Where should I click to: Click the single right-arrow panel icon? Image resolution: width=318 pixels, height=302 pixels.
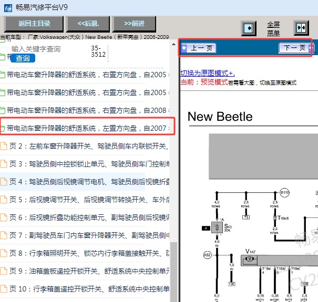pos(249,28)
